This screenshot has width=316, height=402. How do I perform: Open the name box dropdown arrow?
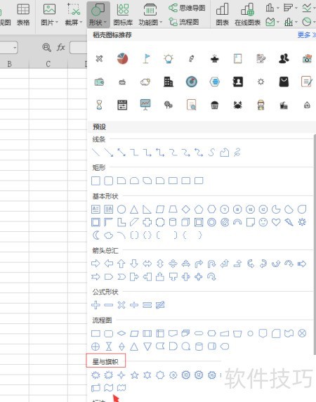(x=15, y=48)
